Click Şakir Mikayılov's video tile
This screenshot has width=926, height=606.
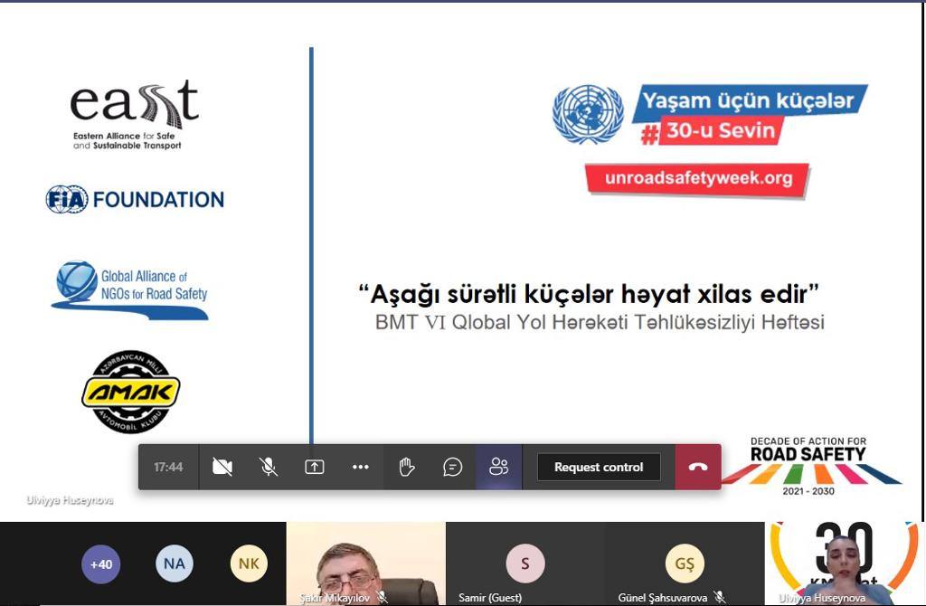click(365, 564)
